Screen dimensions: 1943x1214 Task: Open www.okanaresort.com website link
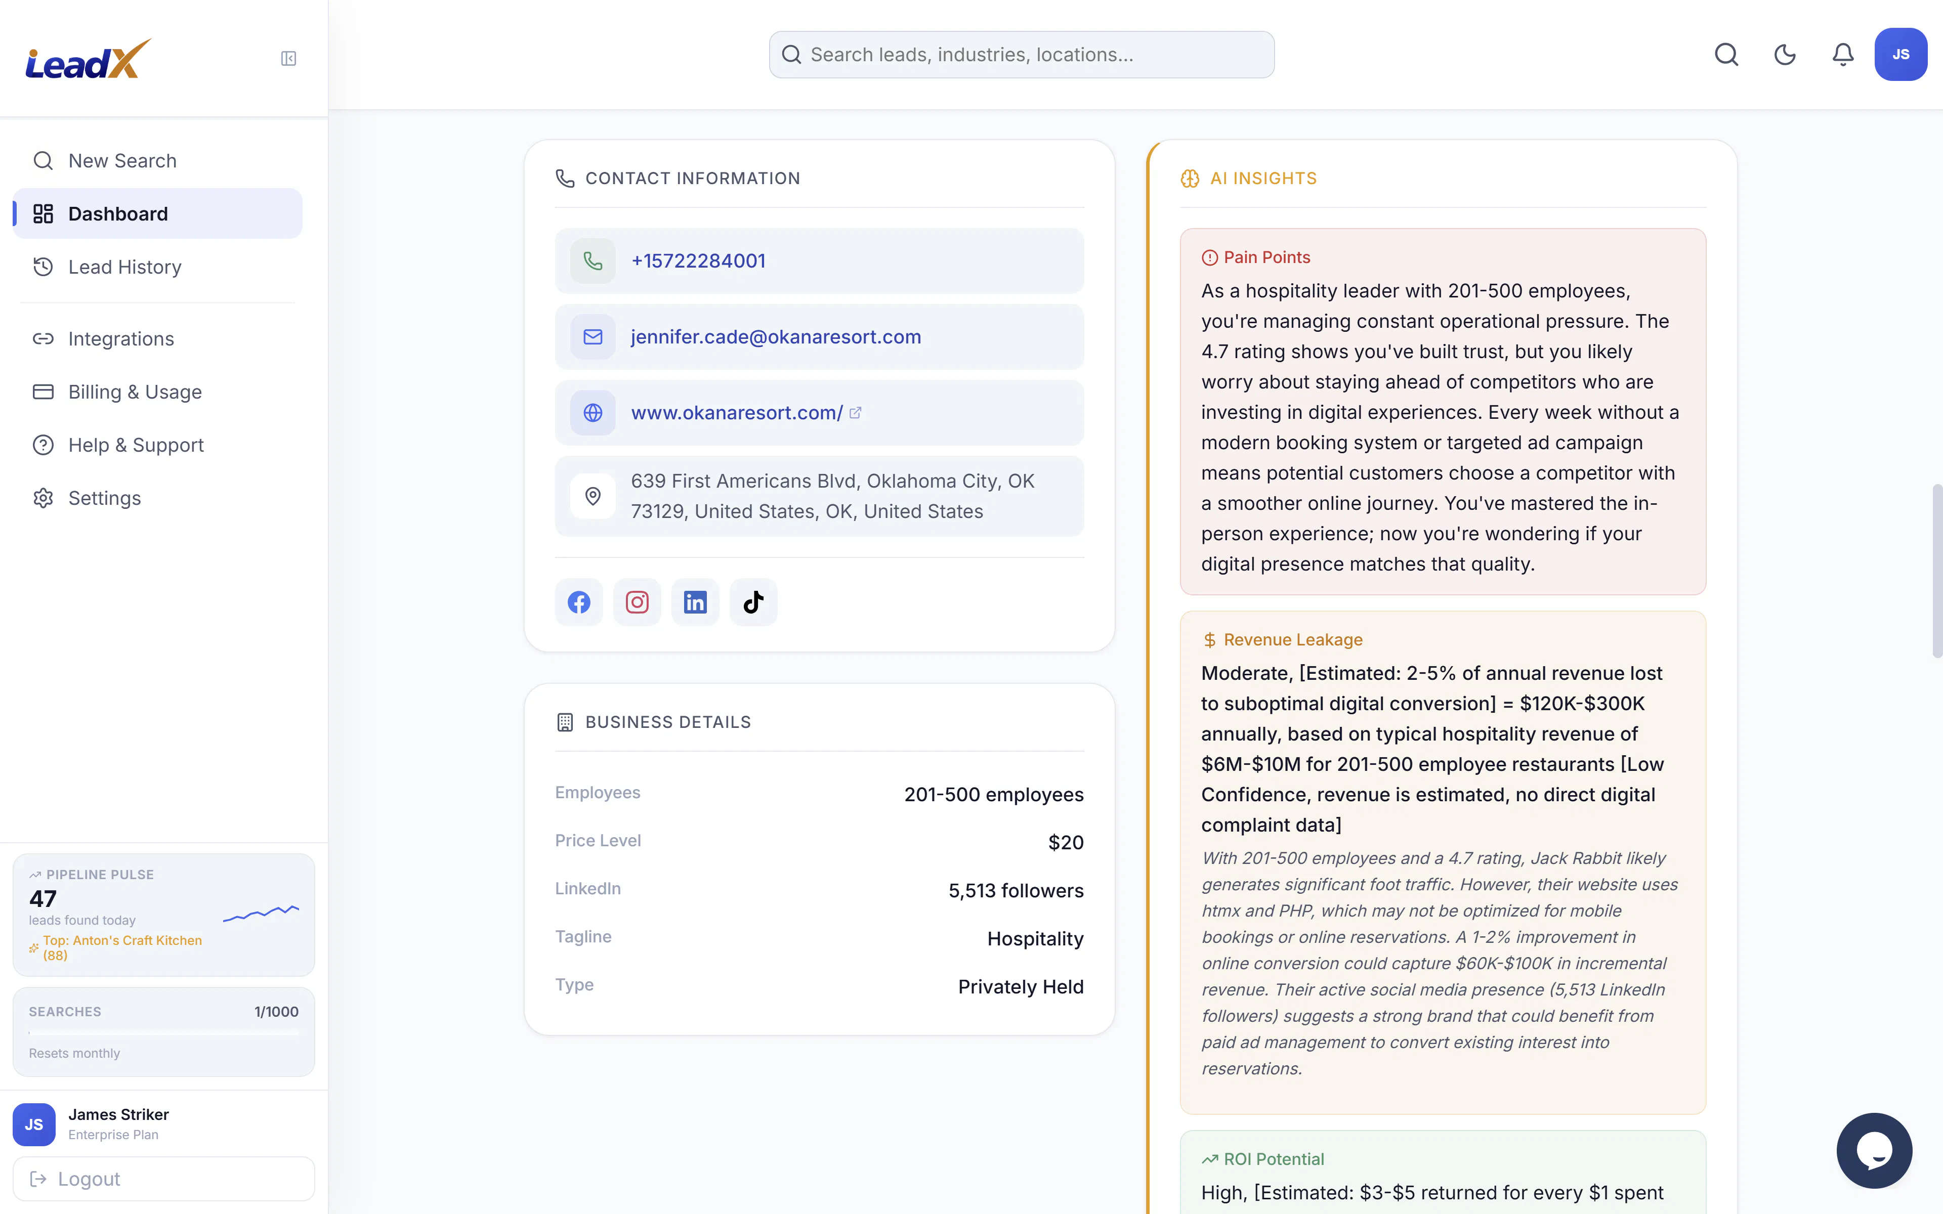pyautogui.click(x=736, y=413)
